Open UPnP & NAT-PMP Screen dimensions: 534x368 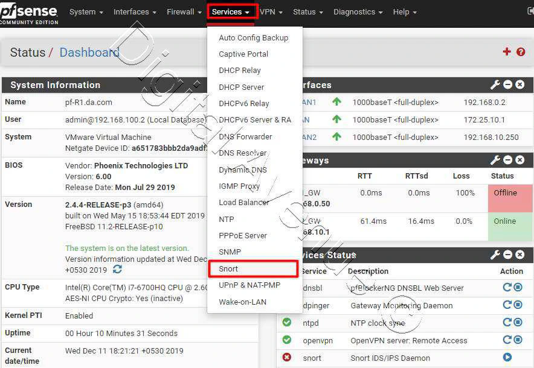[x=254, y=285]
